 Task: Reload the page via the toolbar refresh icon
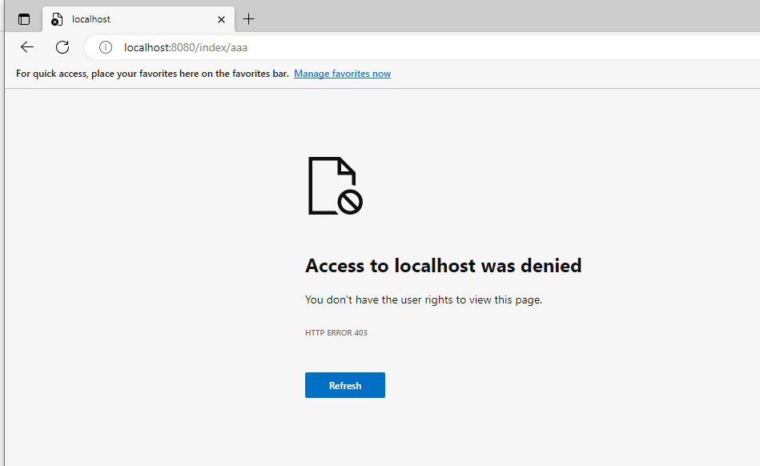coord(62,47)
